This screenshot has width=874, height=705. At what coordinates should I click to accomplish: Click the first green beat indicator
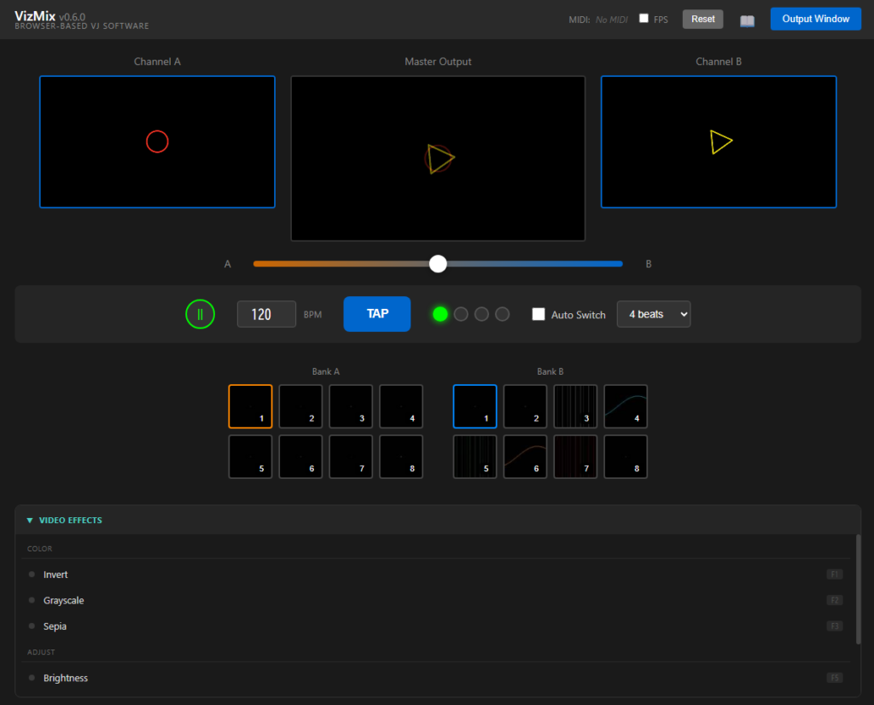click(x=440, y=314)
